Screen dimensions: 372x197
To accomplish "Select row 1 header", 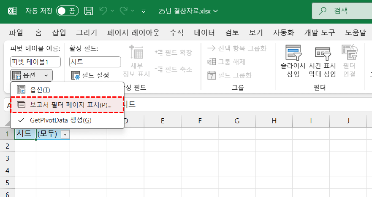I will [x=7, y=133].
